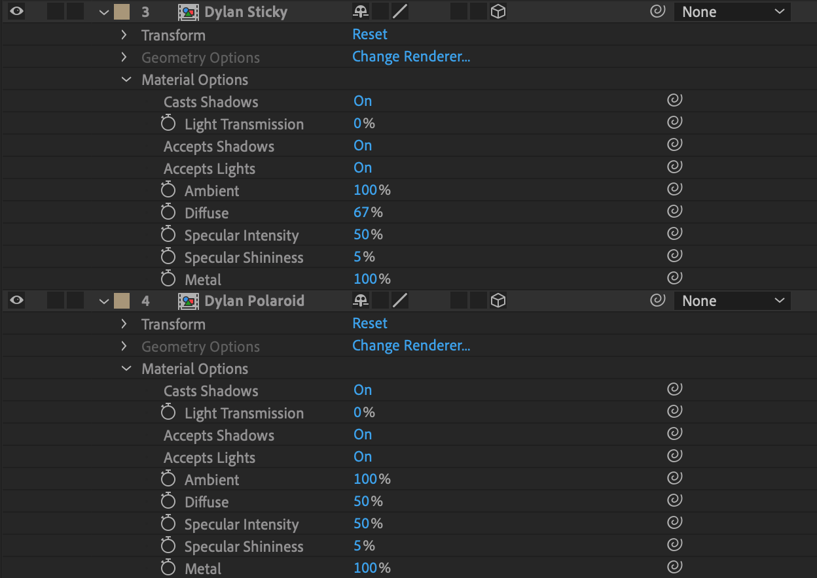This screenshot has height=578, width=817.
Task: Turn off Casts Shadows for Dylan Sticky
Action: pos(362,101)
